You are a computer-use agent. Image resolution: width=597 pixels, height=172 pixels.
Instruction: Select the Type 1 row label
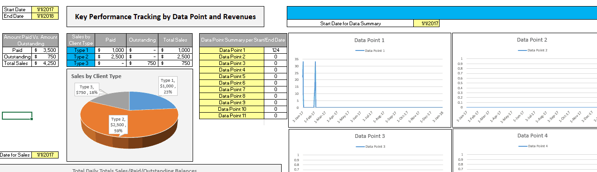point(81,50)
